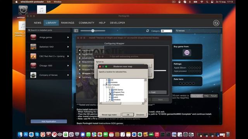Viewport: 248px width, 139px height.
Task: Expand the users folder node
Action: tap(110, 97)
